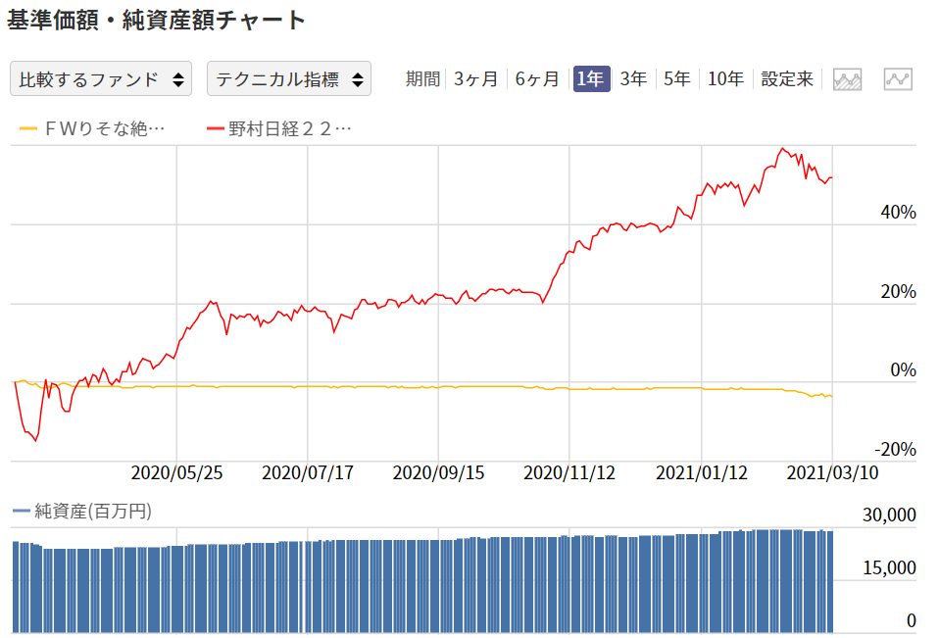Select the 10年 period tab

coord(723,78)
